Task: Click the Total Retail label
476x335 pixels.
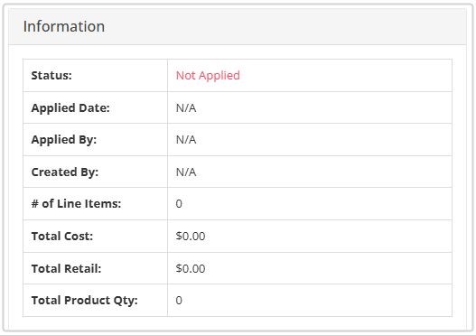Action: (66, 268)
